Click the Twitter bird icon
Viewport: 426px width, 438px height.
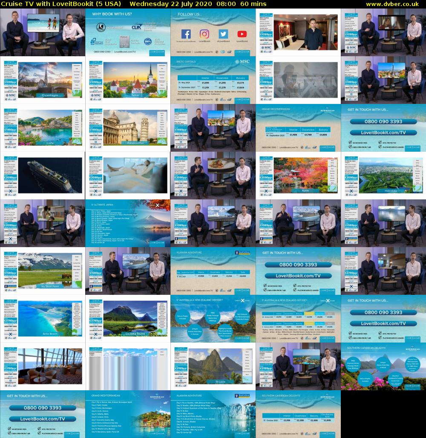[223, 34]
